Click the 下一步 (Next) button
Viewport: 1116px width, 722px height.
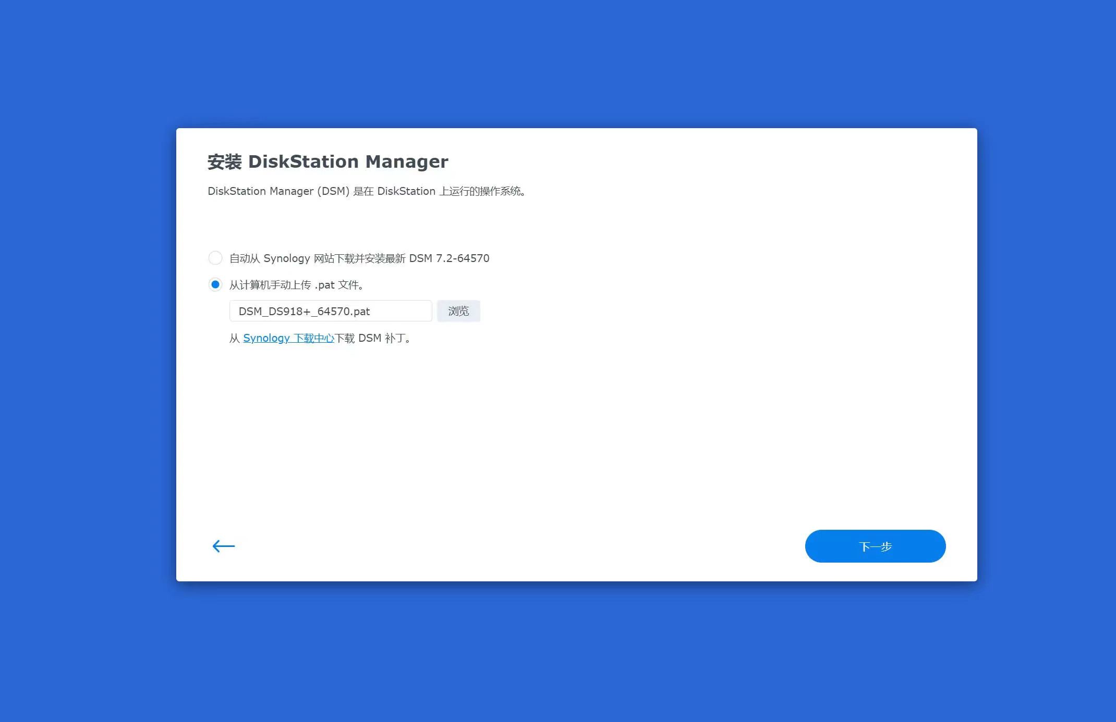coord(875,546)
